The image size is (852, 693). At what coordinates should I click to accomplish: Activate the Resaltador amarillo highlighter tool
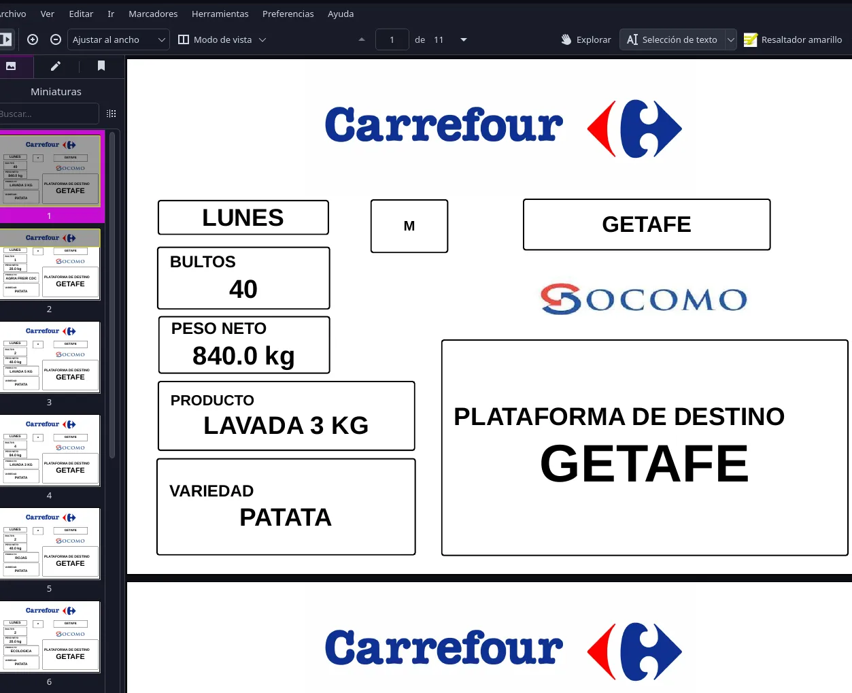(793, 39)
